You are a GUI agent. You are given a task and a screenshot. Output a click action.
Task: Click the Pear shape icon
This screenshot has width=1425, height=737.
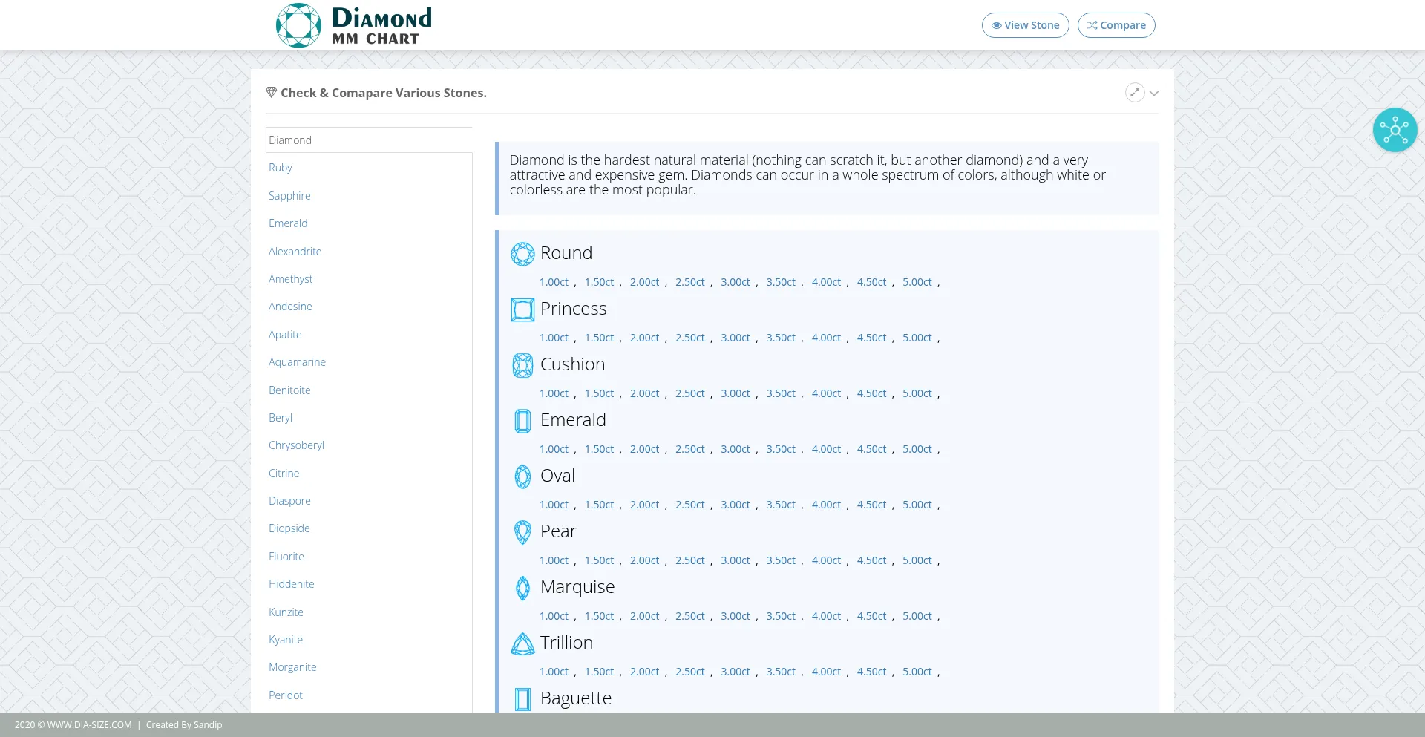[x=522, y=532]
